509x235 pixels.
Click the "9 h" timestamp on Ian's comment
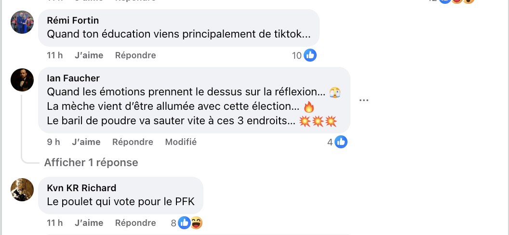[x=54, y=142]
